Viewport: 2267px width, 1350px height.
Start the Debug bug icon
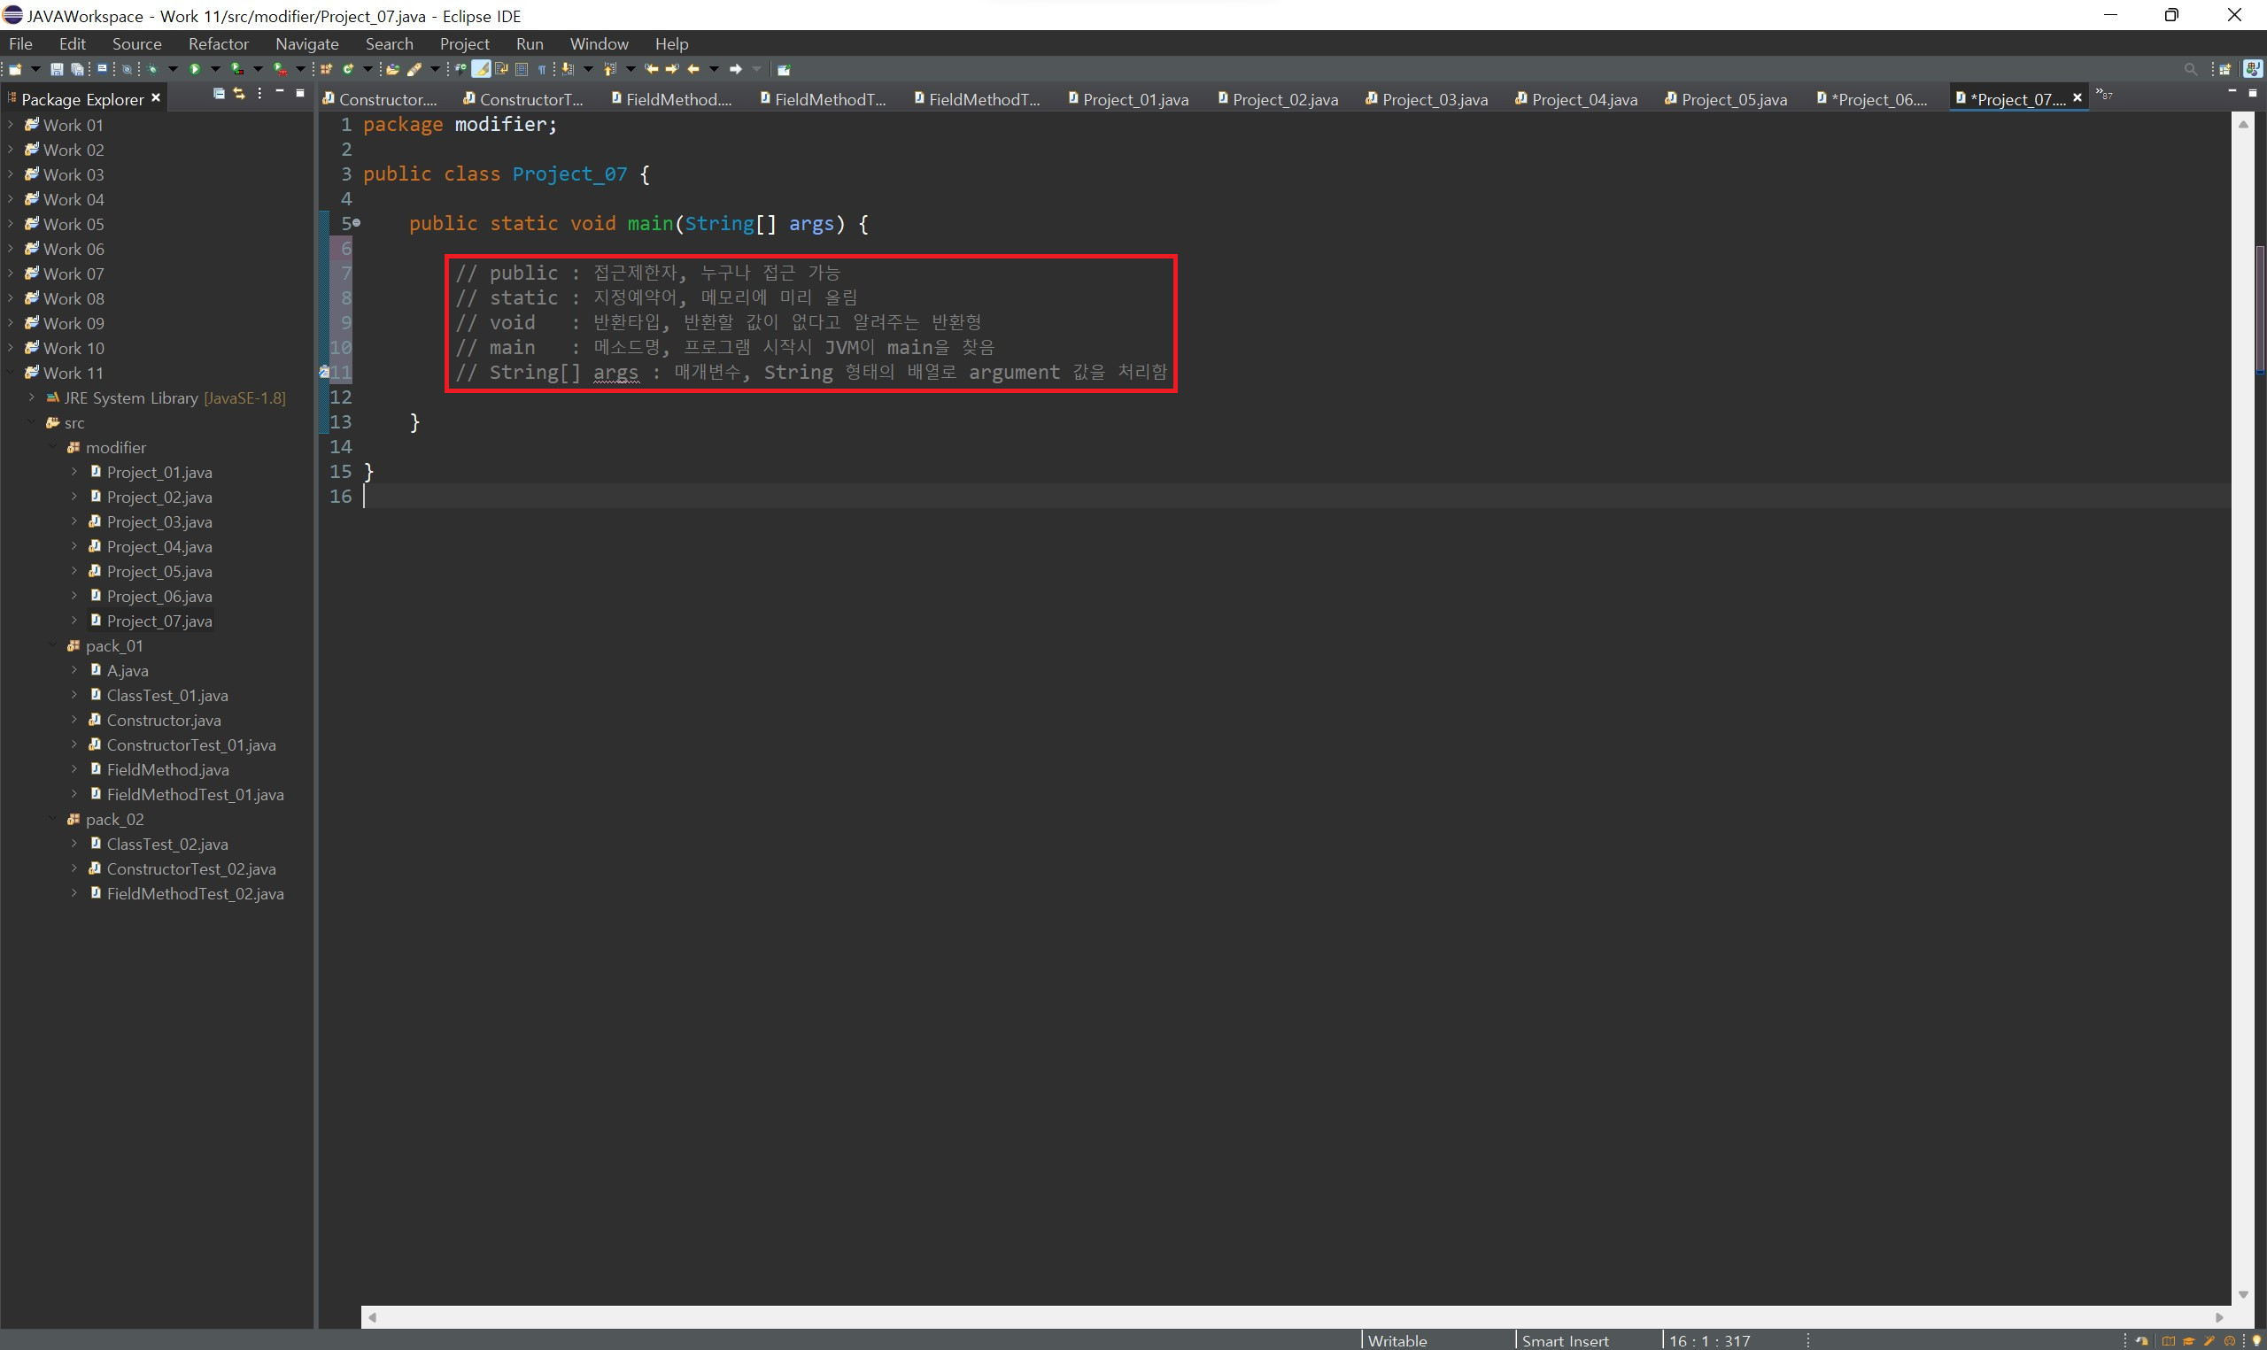[152, 69]
